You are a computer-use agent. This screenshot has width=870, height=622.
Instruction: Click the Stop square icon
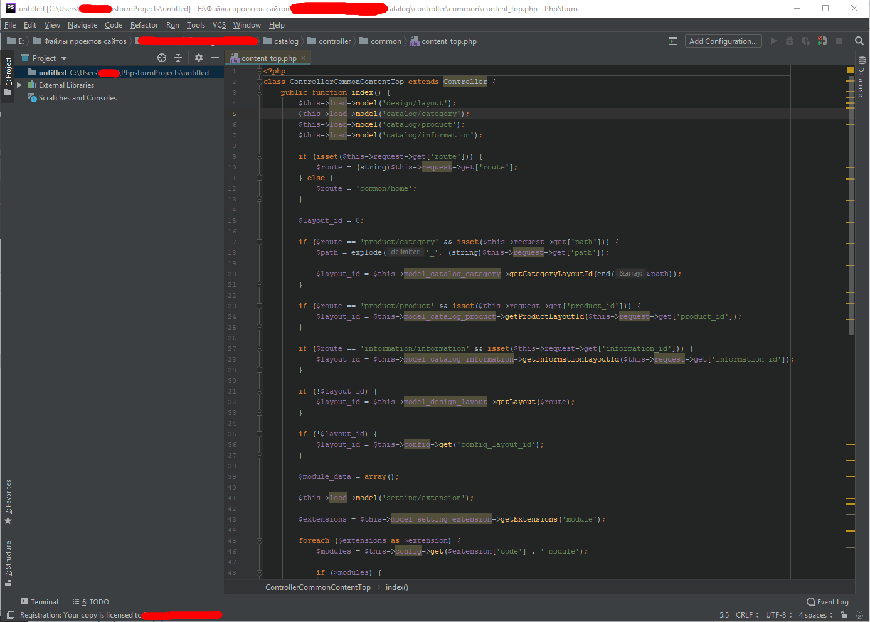click(x=839, y=41)
